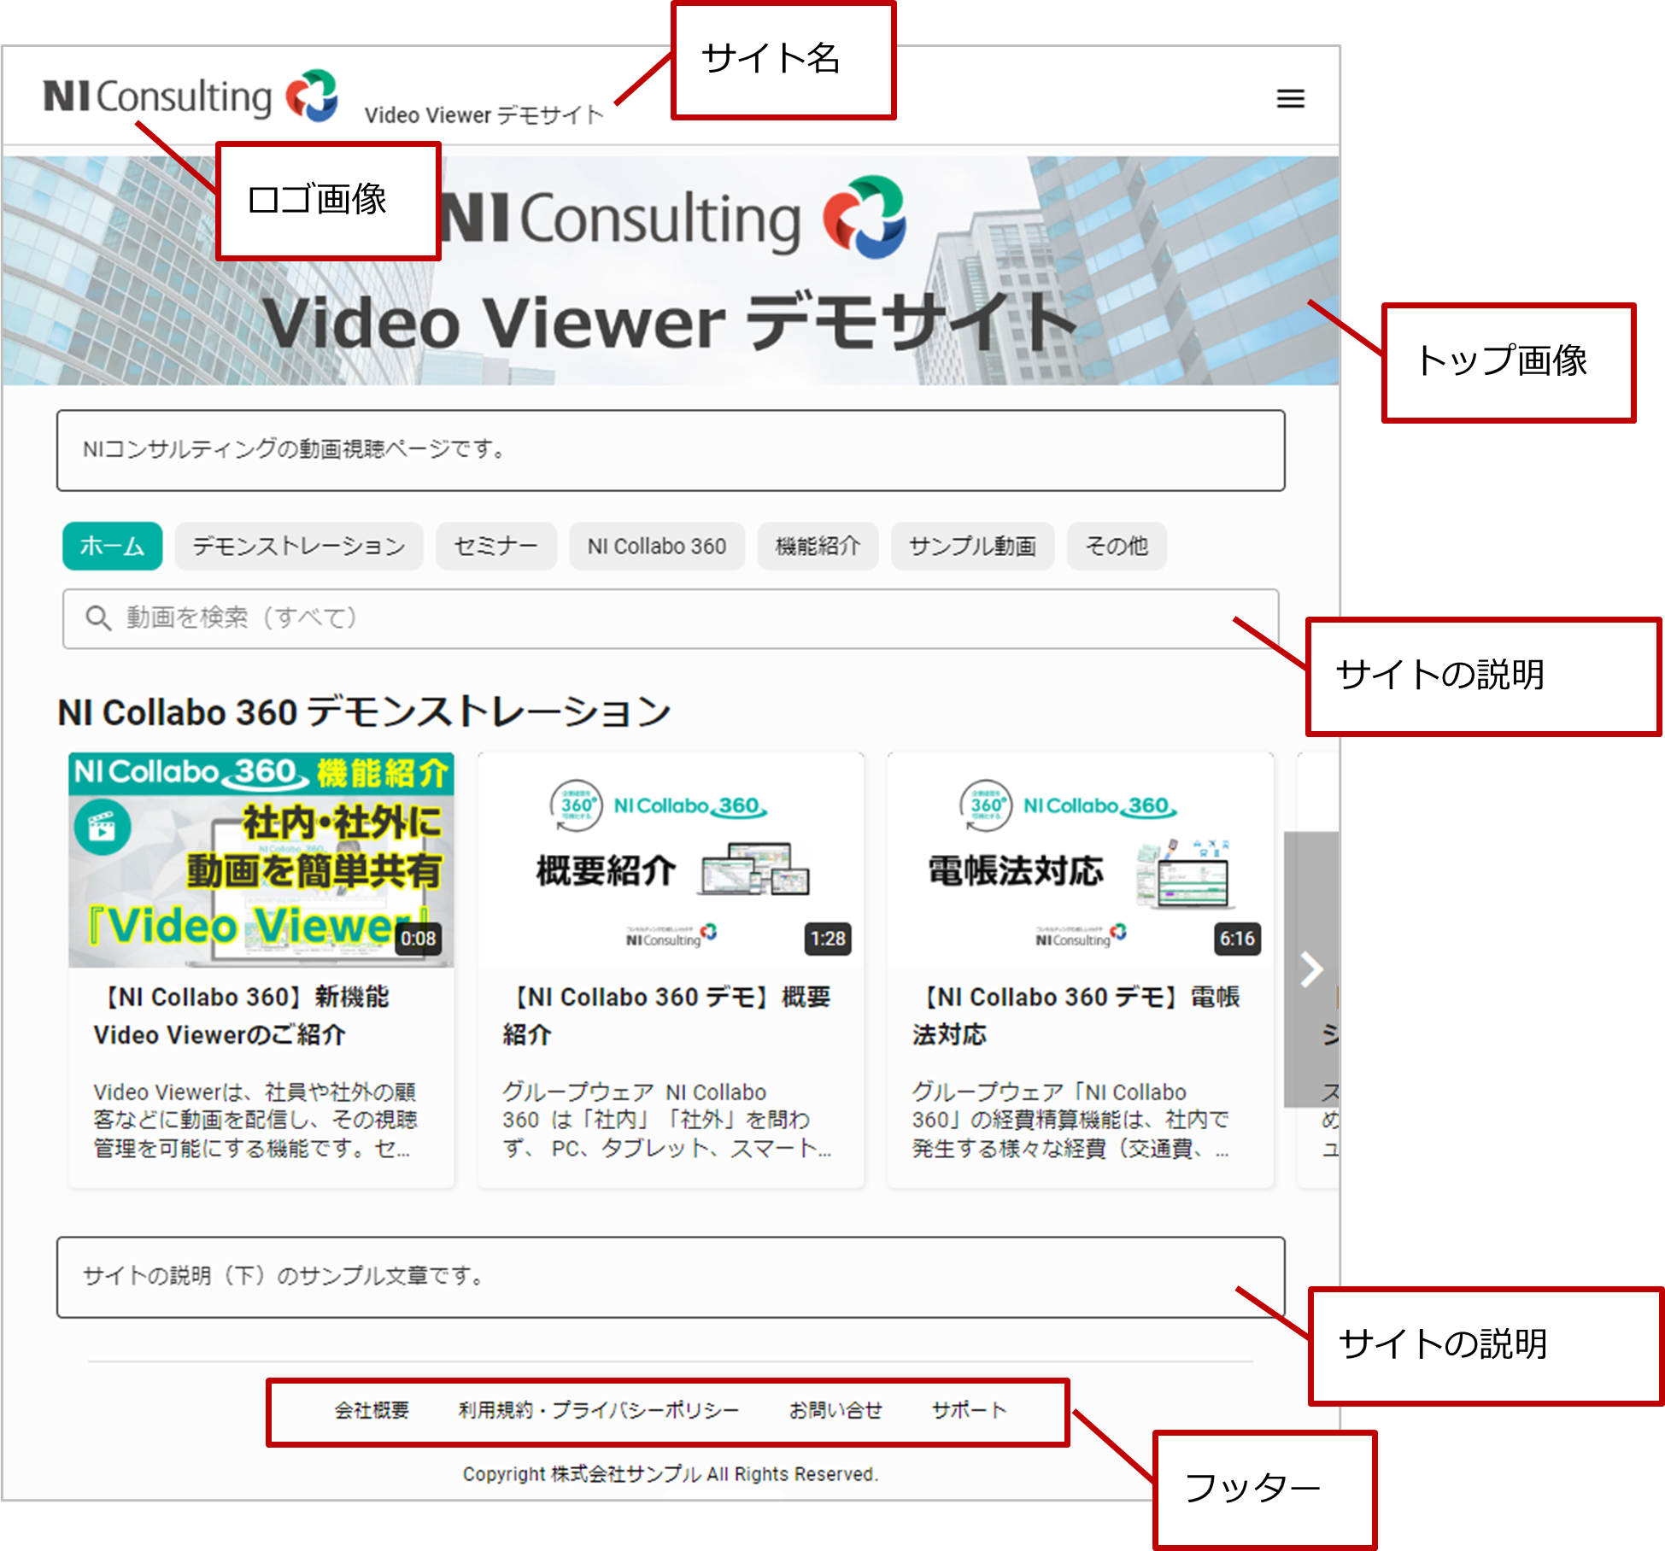Open 利用規約・プライバシーポリシー footer link
Screen dimensions: 1665x1551
tap(598, 1410)
